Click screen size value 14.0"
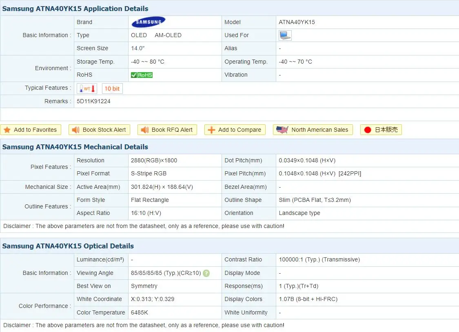This screenshot has width=459, height=332. click(137, 48)
